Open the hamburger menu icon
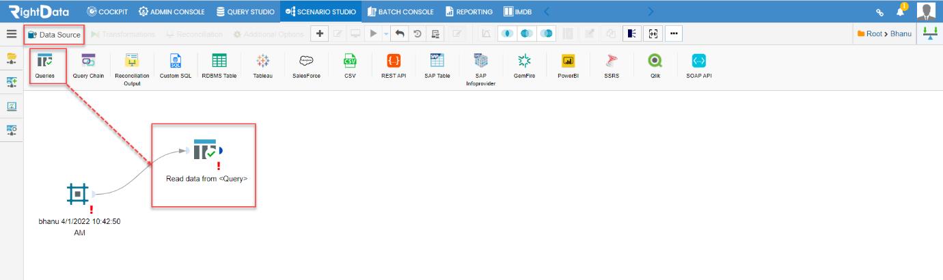Image resolution: width=943 pixels, height=280 pixels. [x=12, y=33]
